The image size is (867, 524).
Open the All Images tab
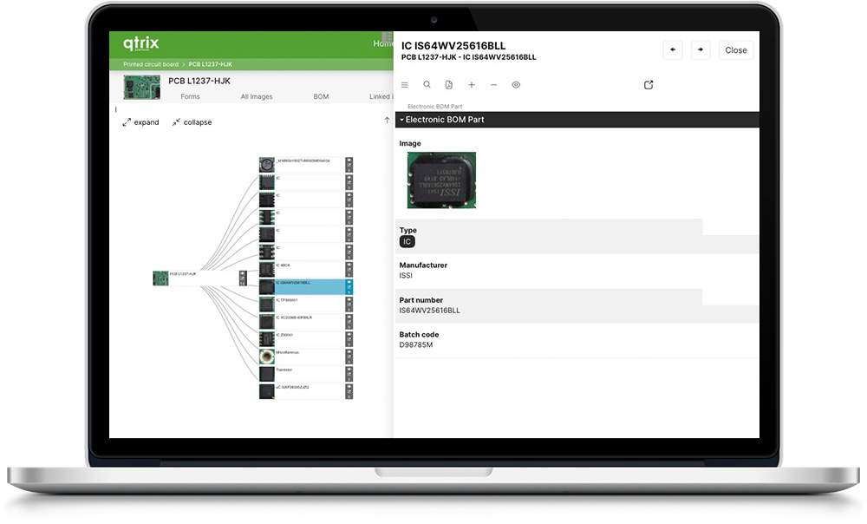coord(257,96)
